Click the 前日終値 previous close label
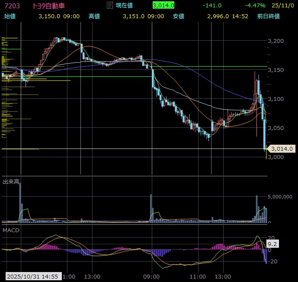The width and height of the screenshot is (298, 282). pos(268,16)
